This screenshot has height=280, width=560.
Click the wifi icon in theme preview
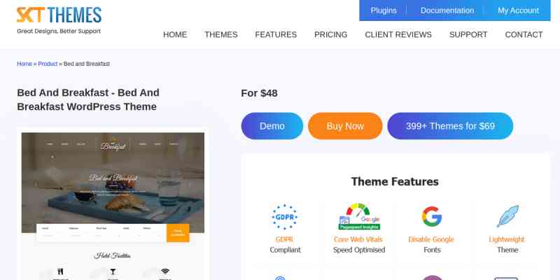pos(164,272)
